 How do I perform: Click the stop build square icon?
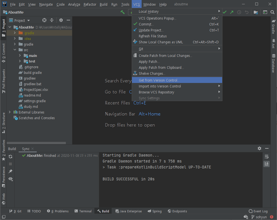click(11, 164)
